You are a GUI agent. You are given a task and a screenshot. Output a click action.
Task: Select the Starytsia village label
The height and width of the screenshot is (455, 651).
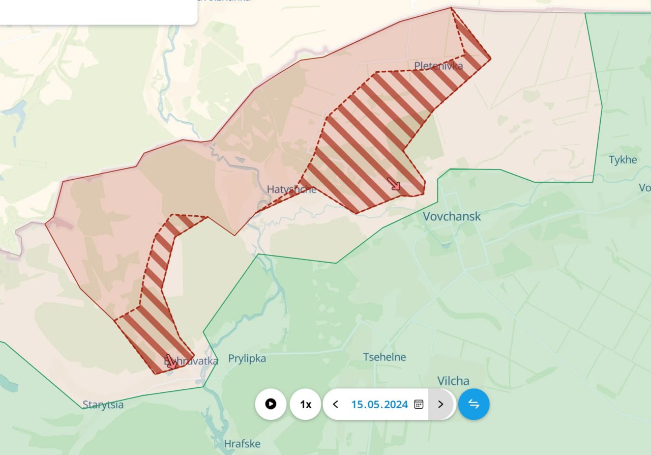coord(103,405)
